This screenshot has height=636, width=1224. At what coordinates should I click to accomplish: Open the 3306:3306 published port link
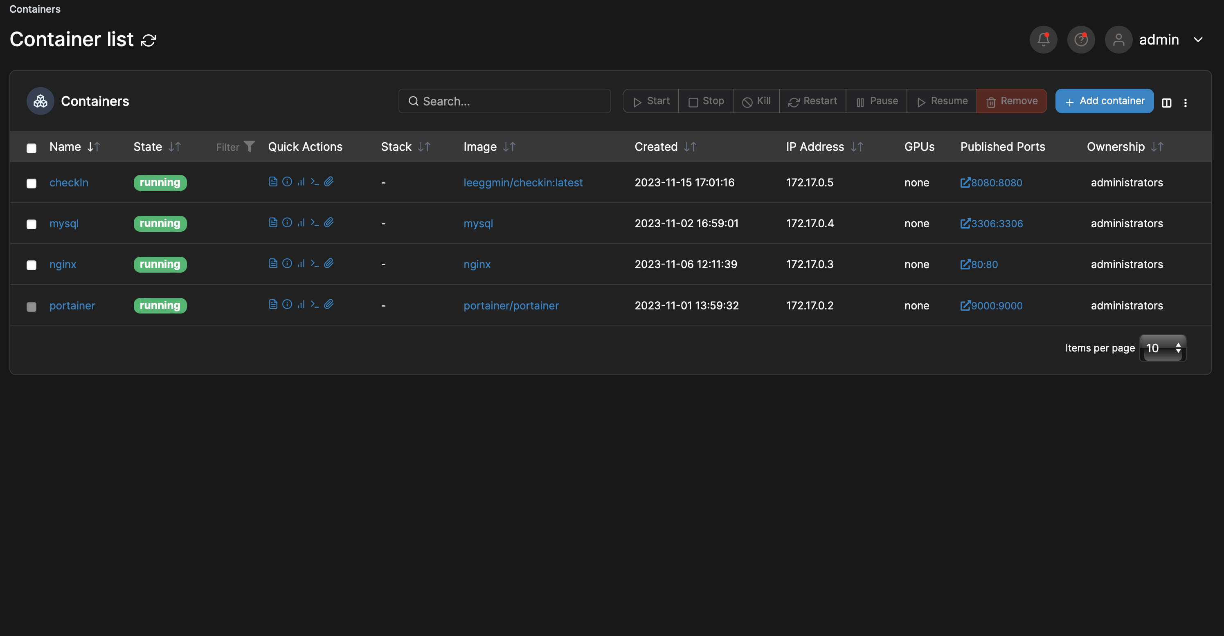[x=991, y=224]
